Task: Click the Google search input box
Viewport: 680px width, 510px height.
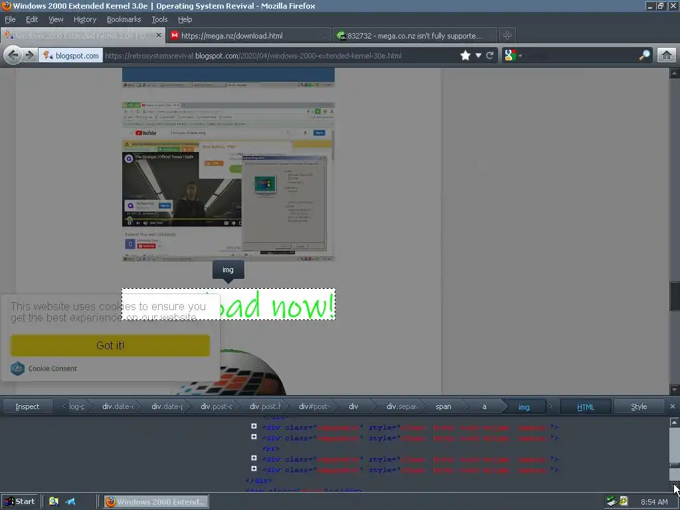Action: pyautogui.click(x=581, y=56)
